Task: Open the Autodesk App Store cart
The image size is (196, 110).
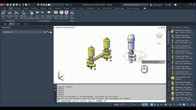Action: pos(167,5)
